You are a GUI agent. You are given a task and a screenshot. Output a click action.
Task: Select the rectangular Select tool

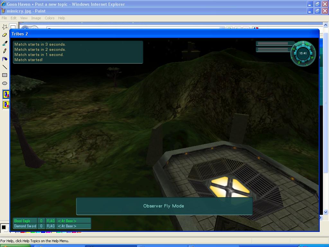(x=13, y=27)
